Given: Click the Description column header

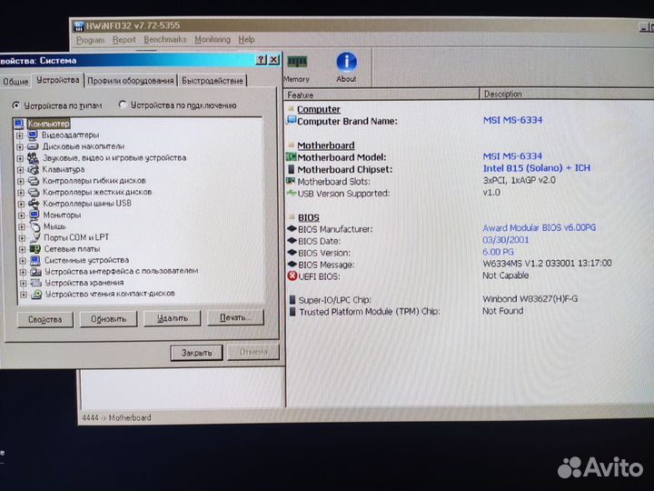Looking at the screenshot, I should [x=567, y=94].
